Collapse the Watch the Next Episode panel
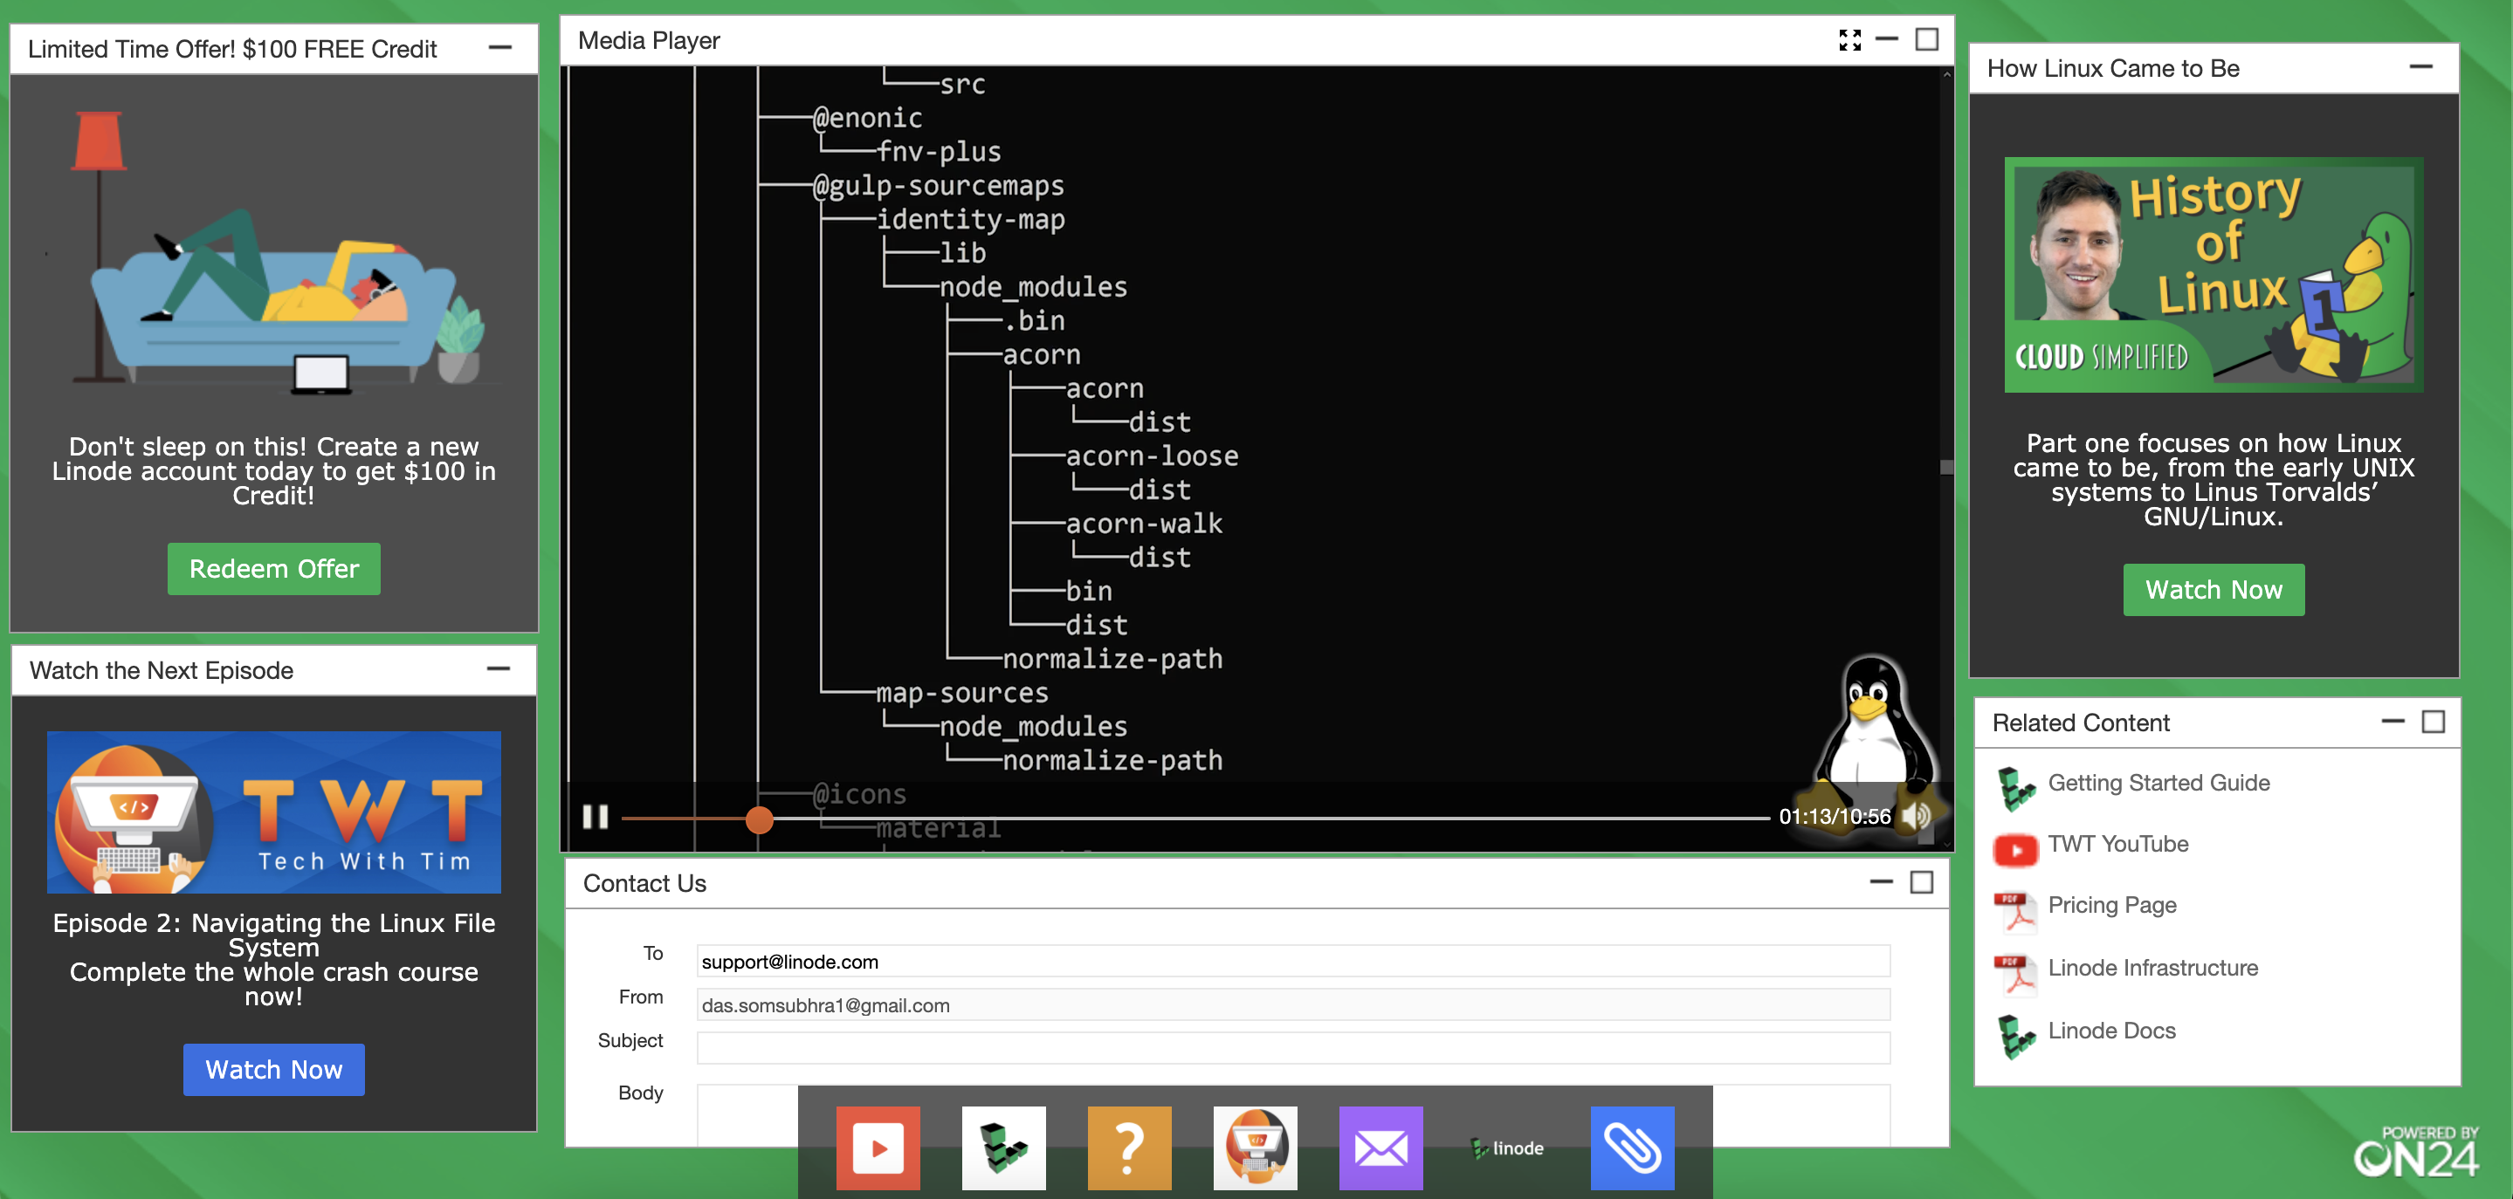 [x=498, y=668]
